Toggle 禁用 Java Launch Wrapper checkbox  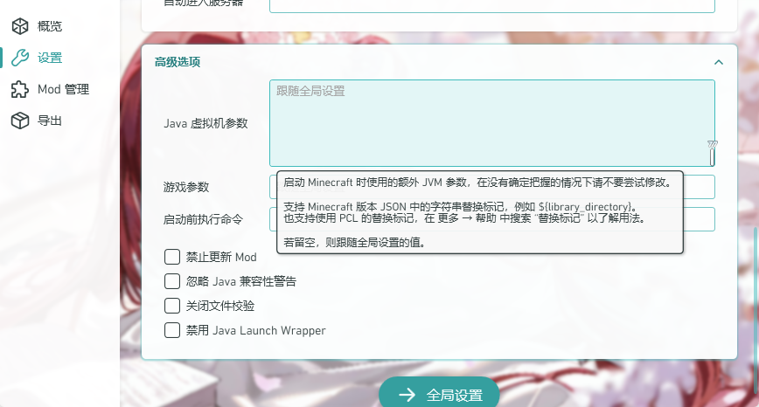coord(172,330)
